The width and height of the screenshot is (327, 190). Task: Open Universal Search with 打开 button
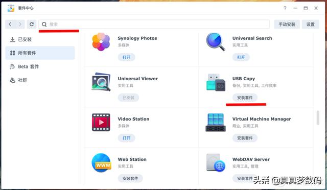click(x=241, y=57)
